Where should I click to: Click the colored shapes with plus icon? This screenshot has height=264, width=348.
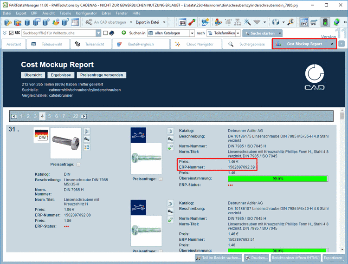(x=56, y=22)
